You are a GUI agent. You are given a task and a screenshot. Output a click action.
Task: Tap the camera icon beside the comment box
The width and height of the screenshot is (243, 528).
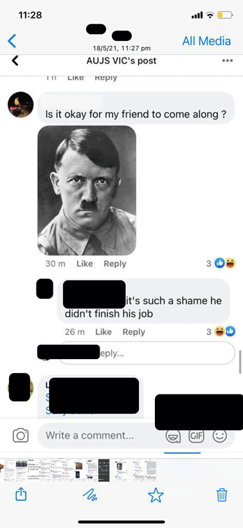click(20, 435)
